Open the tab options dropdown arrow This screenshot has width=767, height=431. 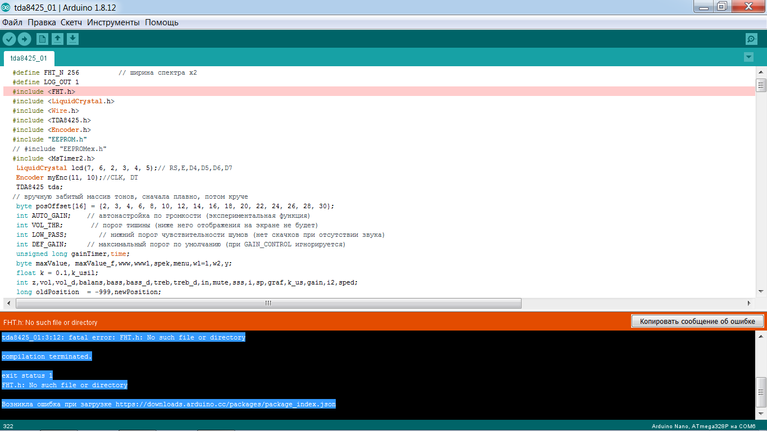(748, 57)
